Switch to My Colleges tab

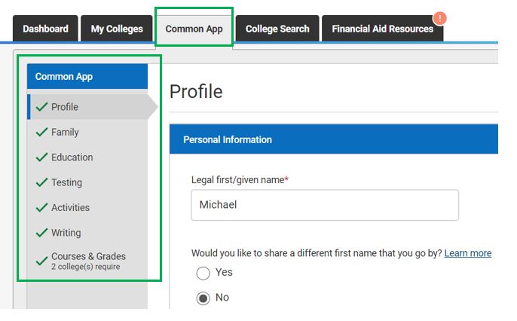click(117, 29)
